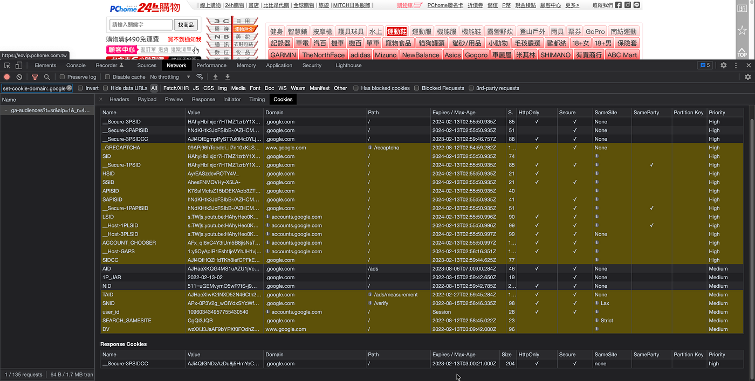The image size is (755, 381).
Task: Open the ABC Mart category link
Action: (622, 55)
